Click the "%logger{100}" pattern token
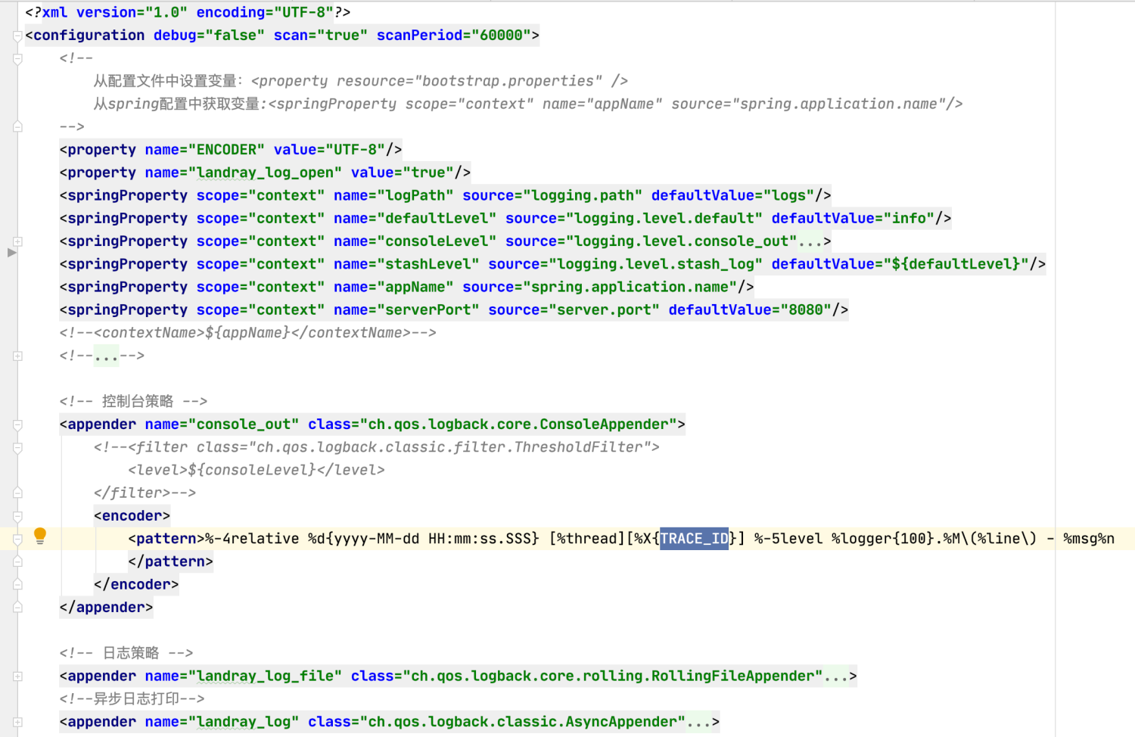The width and height of the screenshot is (1135, 737). click(x=883, y=539)
